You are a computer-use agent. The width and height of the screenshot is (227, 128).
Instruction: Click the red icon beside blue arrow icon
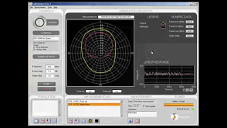[137, 121]
